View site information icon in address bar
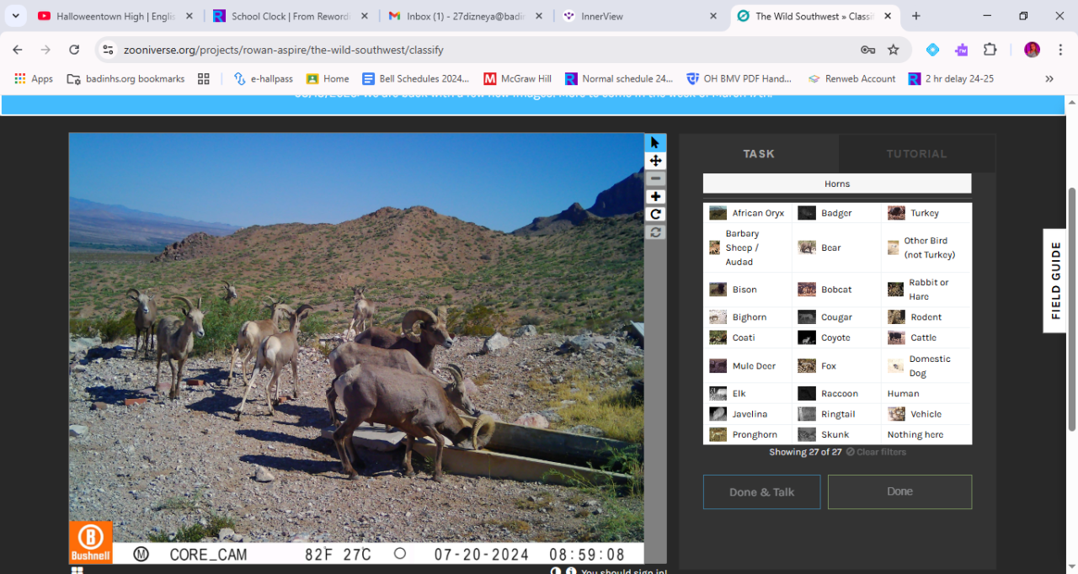The width and height of the screenshot is (1078, 574). (108, 50)
